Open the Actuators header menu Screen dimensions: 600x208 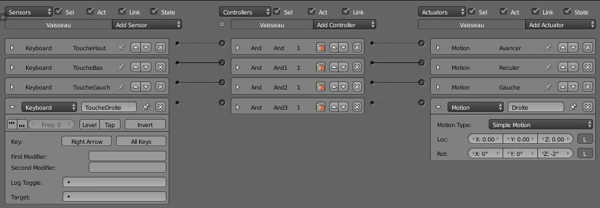pyautogui.click(x=442, y=12)
